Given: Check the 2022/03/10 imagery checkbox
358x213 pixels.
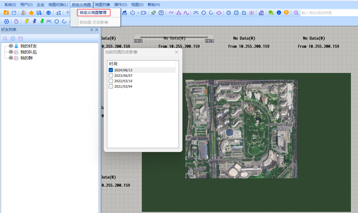Looking at the screenshot, I should [111, 81].
